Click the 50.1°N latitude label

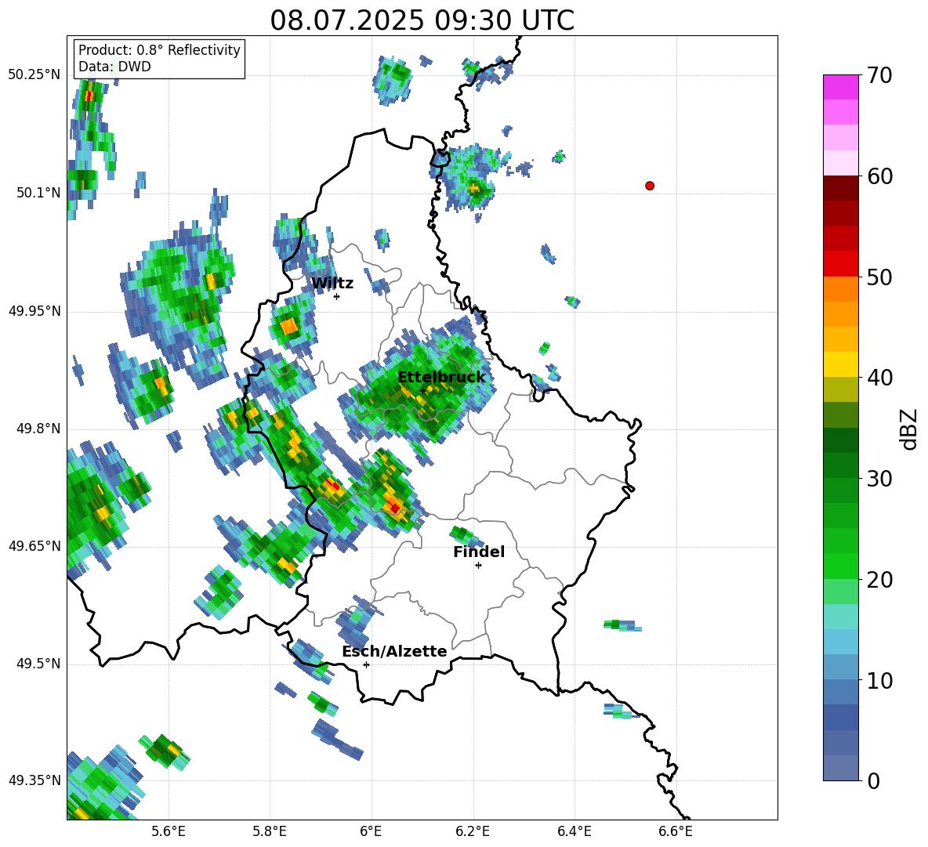click(38, 193)
